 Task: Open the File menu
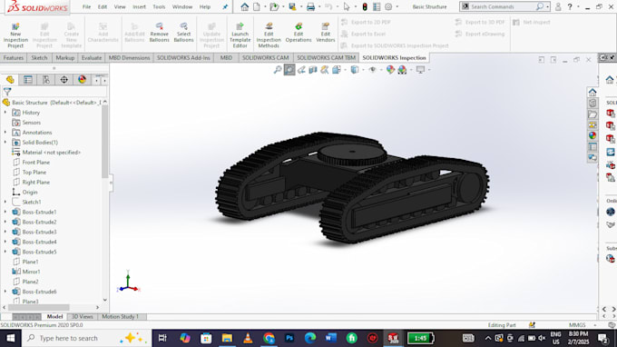click(x=86, y=6)
